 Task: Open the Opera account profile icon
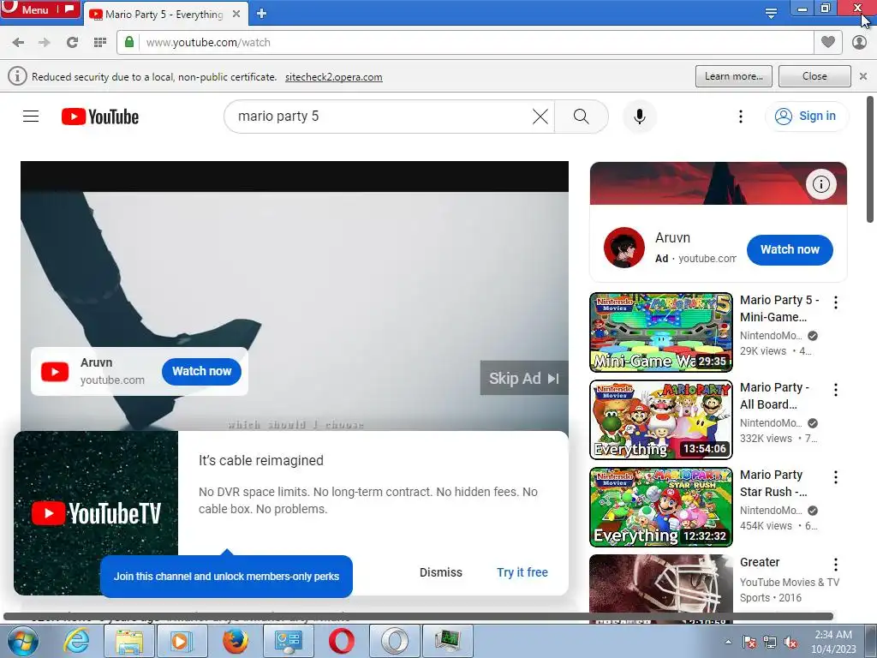point(859,42)
